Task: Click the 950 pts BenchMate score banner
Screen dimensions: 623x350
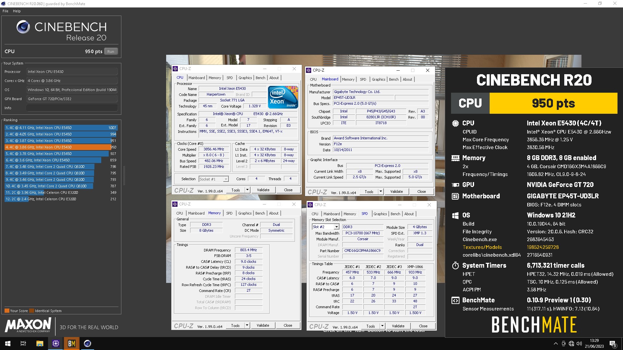Action: (553, 103)
